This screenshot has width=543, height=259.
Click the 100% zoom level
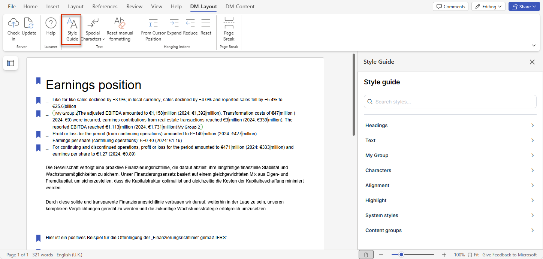pos(459,255)
